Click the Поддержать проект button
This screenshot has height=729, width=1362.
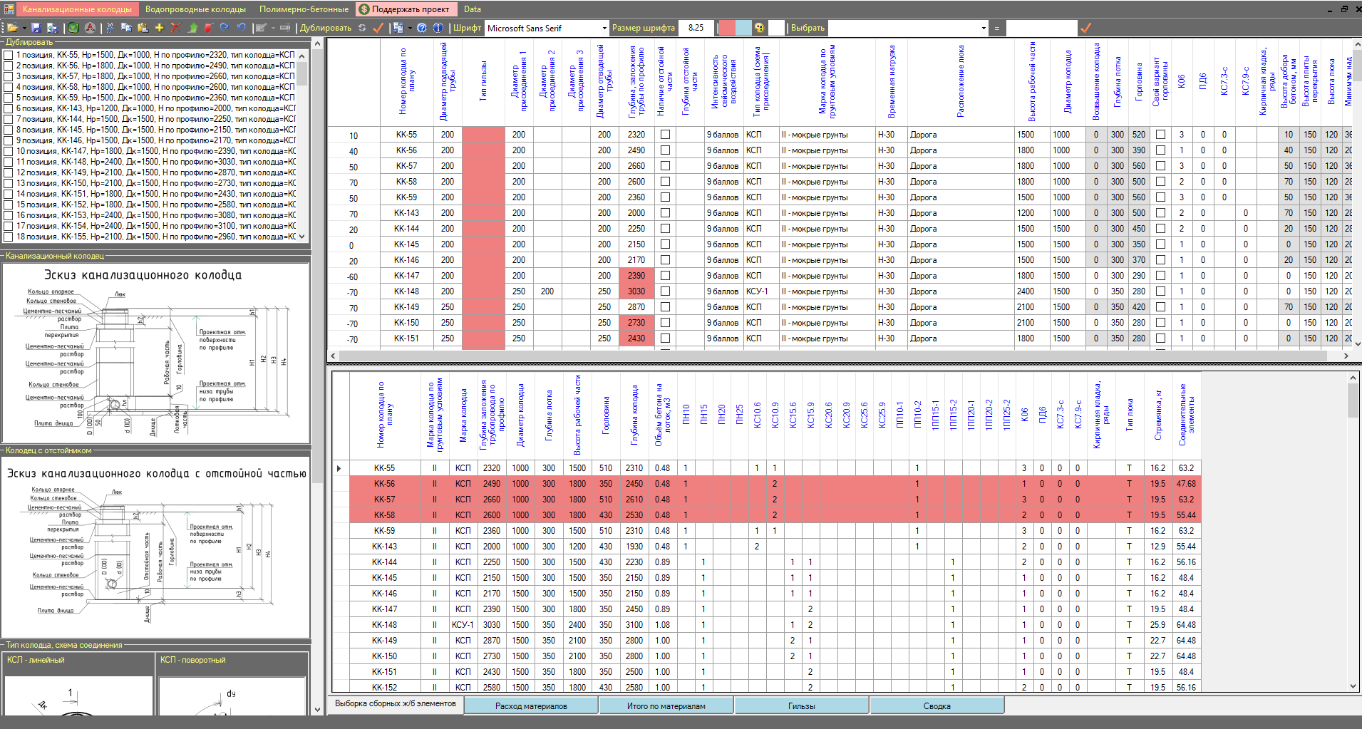(406, 9)
